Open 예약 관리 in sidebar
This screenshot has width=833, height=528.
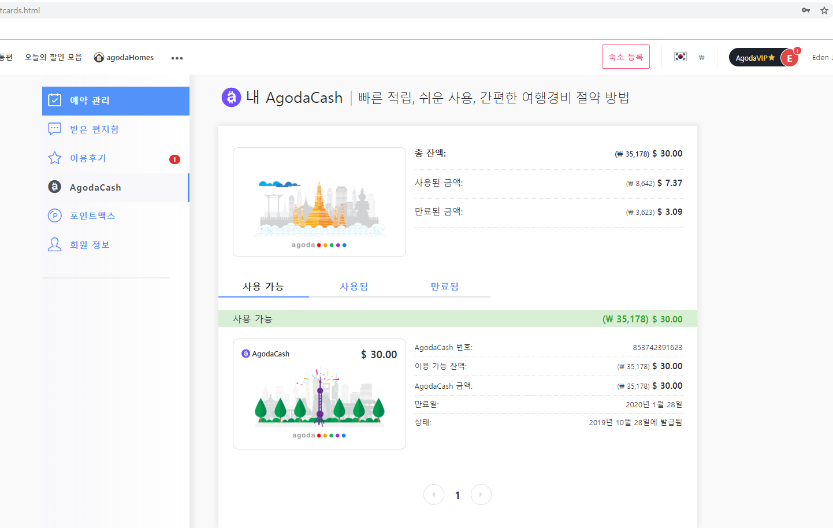(116, 101)
